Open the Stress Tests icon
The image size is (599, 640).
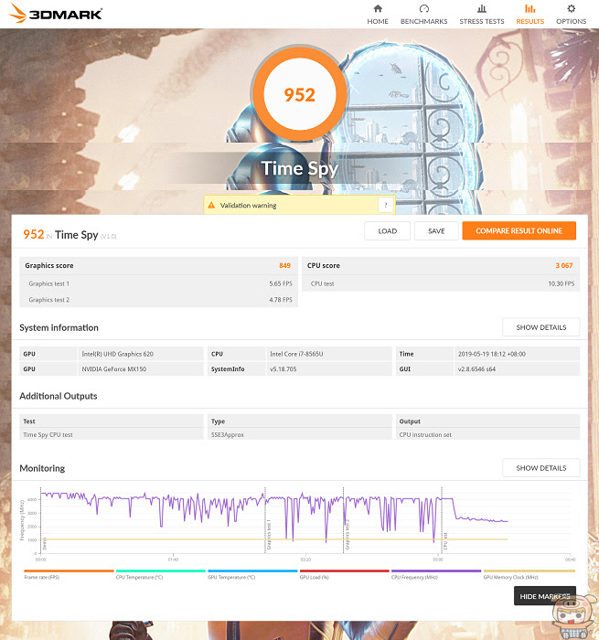[x=482, y=8]
